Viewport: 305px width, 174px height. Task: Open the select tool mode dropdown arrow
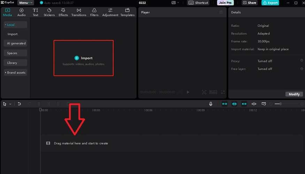point(10,104)
